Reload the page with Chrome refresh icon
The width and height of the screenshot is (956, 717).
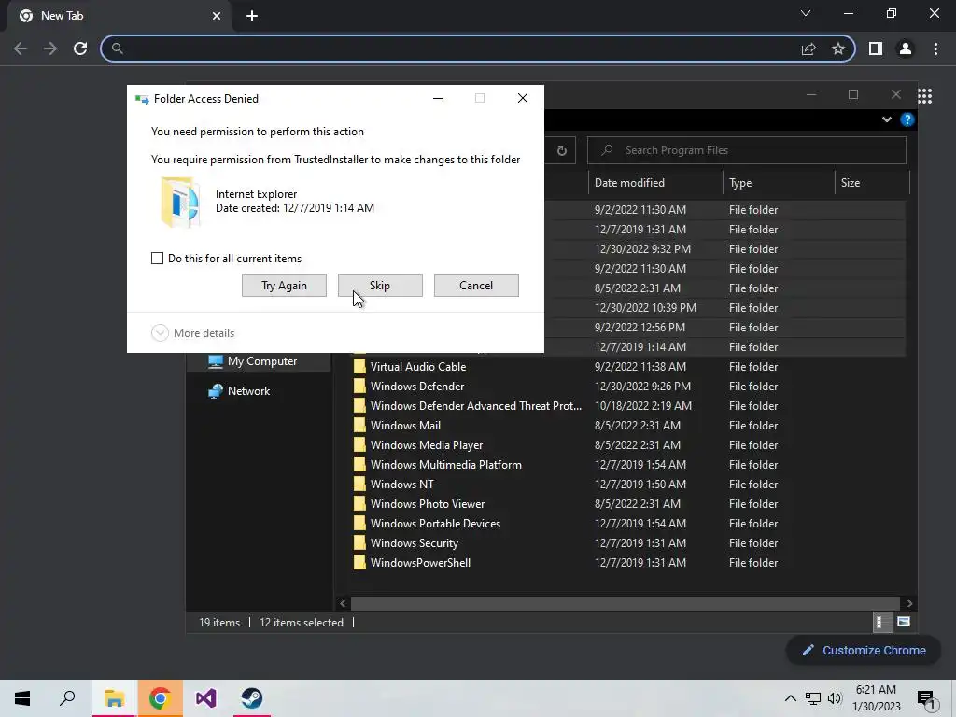[x=80, y=49]
